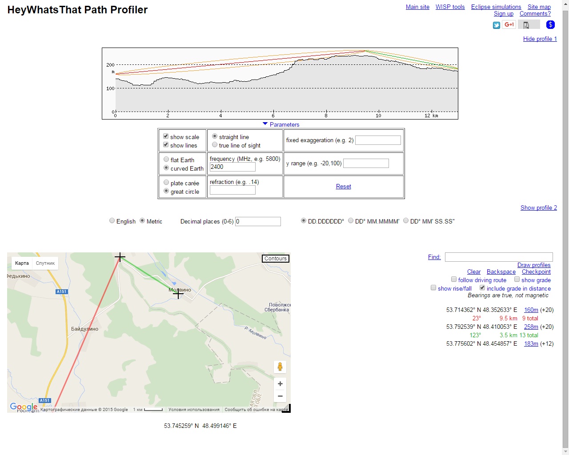Zoom out the map with minus button
The height and width of the screenshot is (455, 569).
point(280,396)
